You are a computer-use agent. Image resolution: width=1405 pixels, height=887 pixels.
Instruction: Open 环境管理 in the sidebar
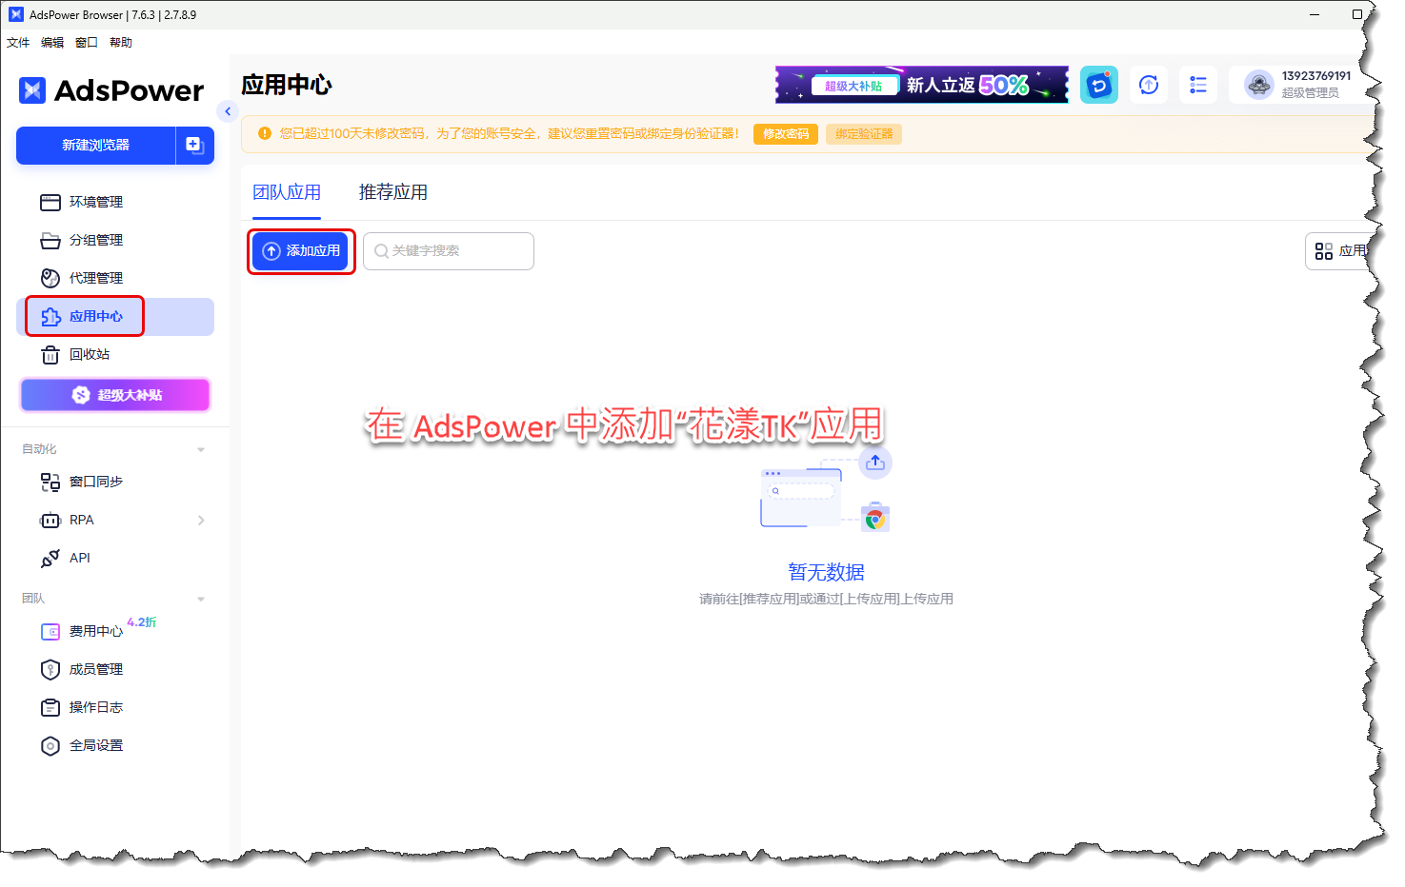click(95, 202)
